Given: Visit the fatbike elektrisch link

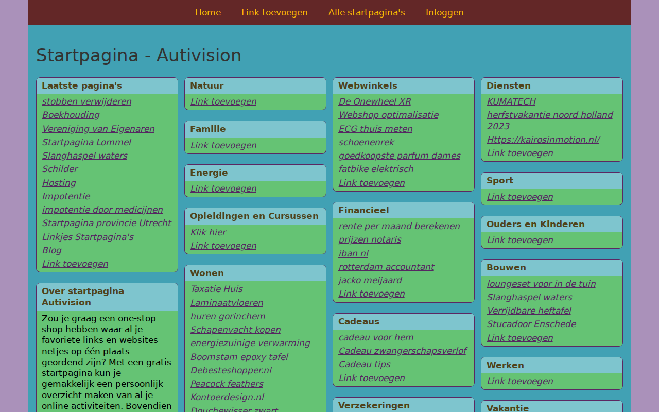Looking at the screenshot, I should click(x=376, y=169).
